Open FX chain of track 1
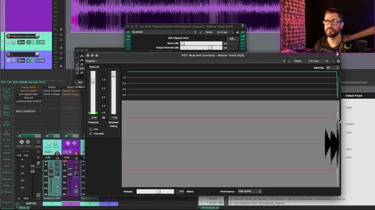Screen dimensions: 375x210 (29, 61)
